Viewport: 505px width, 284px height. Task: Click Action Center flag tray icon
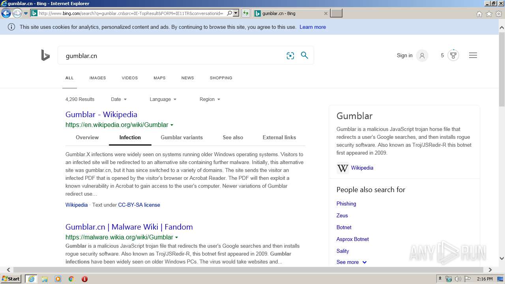(467, 279)
